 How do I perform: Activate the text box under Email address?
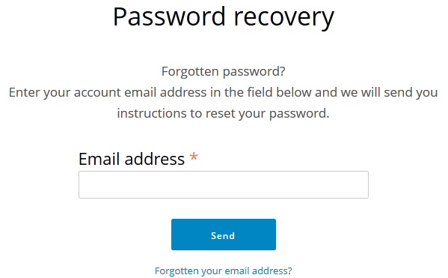tap(224, 184)
